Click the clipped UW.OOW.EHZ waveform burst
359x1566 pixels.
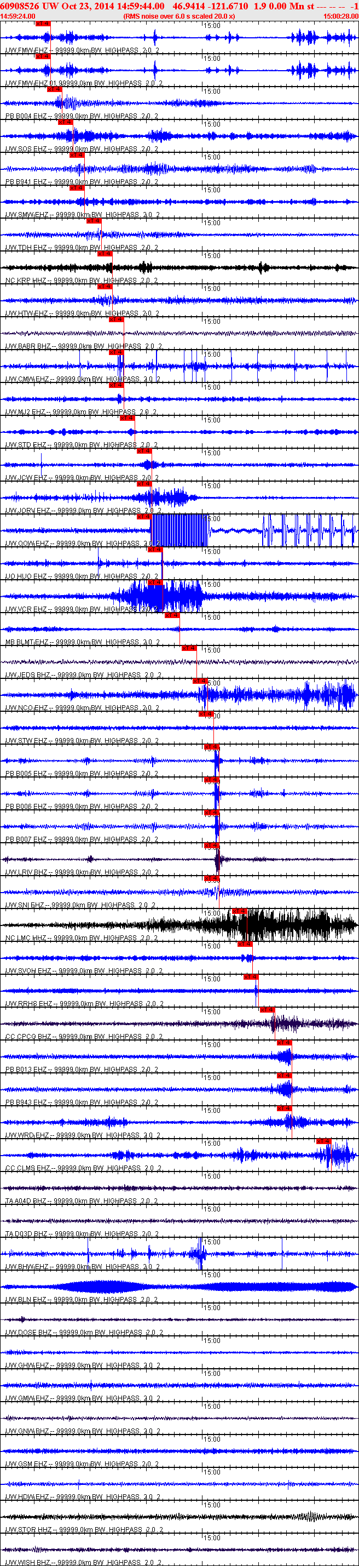coord(179,530)
